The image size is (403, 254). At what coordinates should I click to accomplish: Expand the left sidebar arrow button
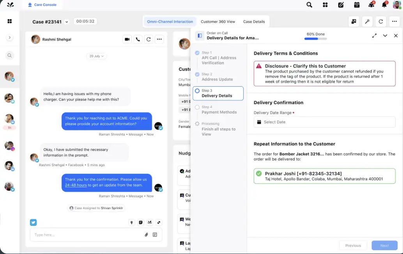[x=9, y=37]
